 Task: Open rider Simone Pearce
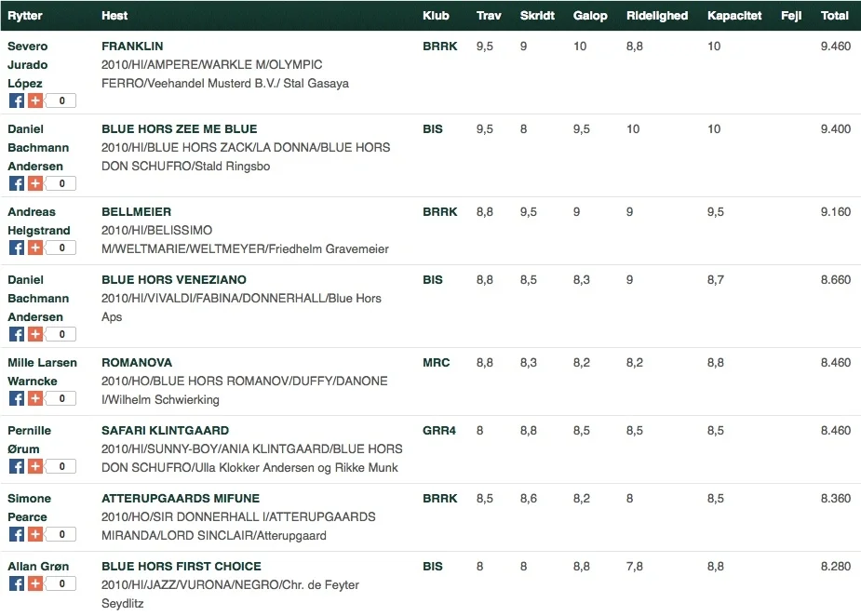[x=29, y=507]
